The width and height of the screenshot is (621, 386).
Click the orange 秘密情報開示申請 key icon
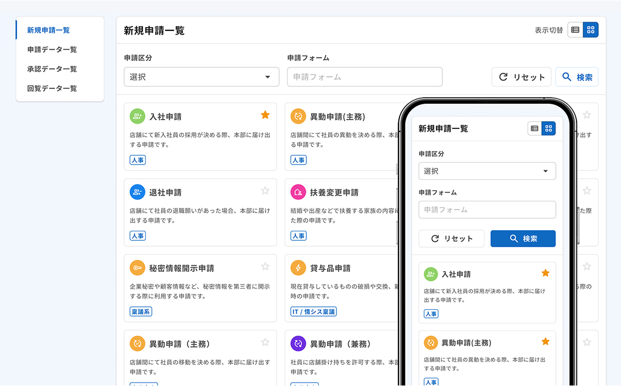coord(137,268)
